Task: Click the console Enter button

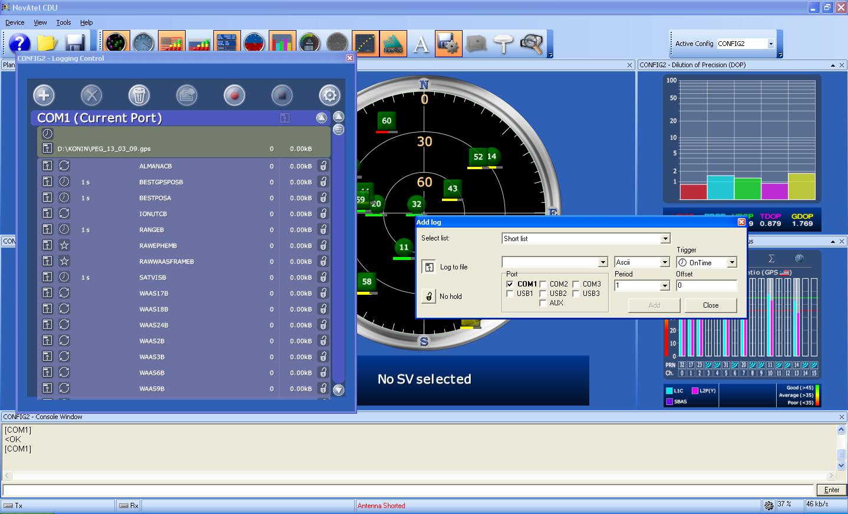Action: point(831,490)
